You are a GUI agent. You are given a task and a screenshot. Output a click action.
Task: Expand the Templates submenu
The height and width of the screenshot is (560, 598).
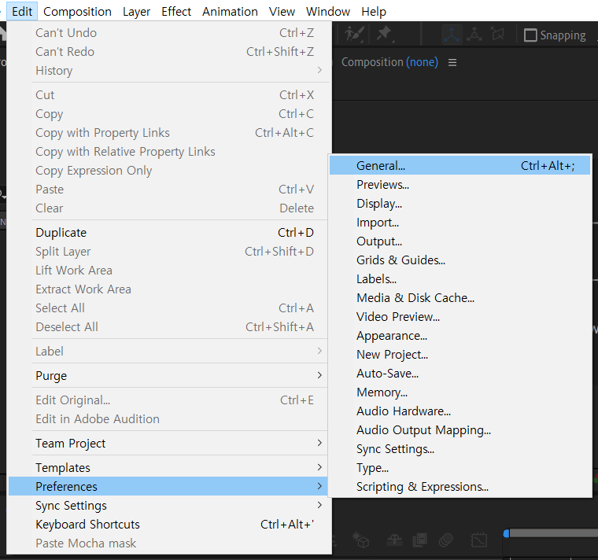click(x=168, y=468)
